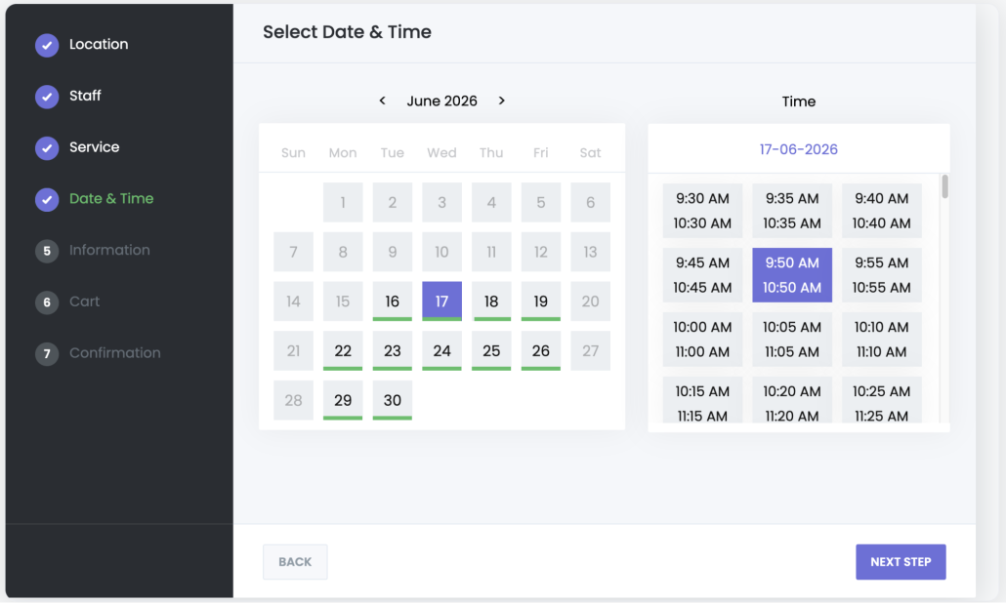Click the June 2026 month label
The image size is (1006, 603).
(442, 100)
